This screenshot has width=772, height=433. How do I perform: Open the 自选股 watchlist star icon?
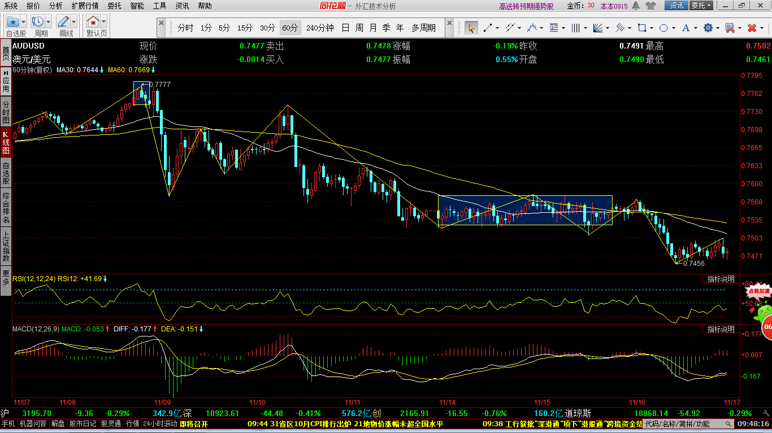[x=13, y=22]
